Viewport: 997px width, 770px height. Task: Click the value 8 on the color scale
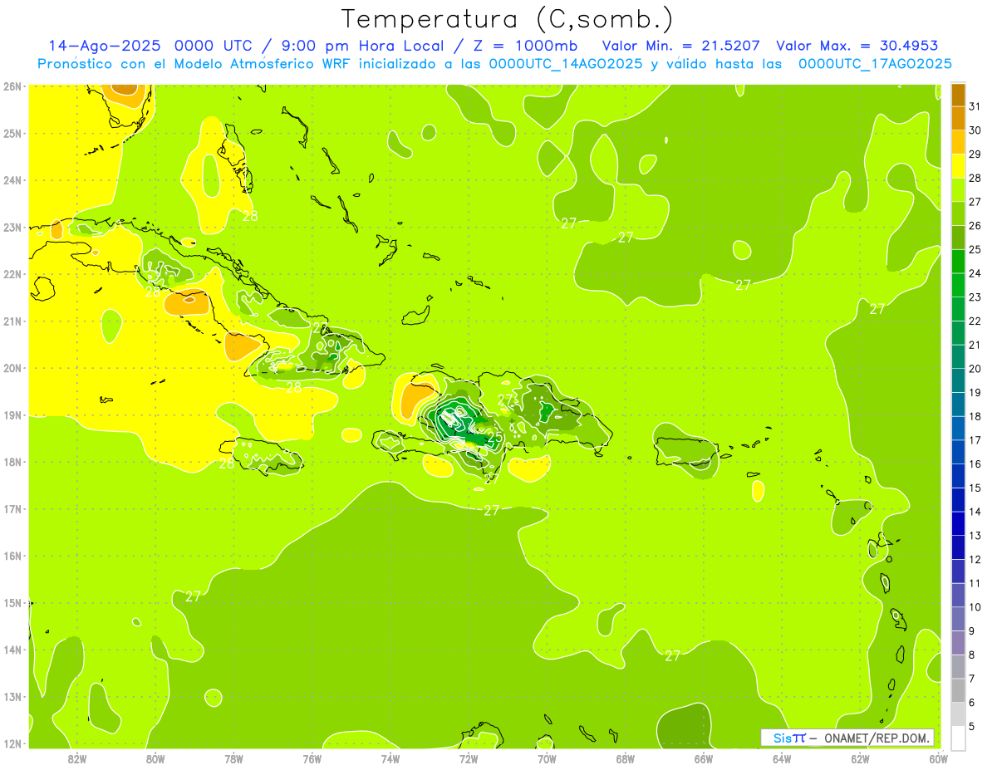click(x=973, y=655)
